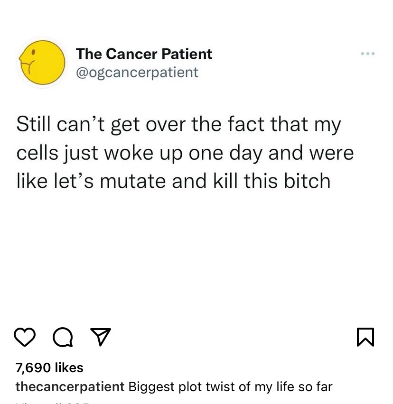The height and width of the screenshot is (404, 393).
Task: Click the @ogcancerpatient handle
Action: [x=137, y=72]
